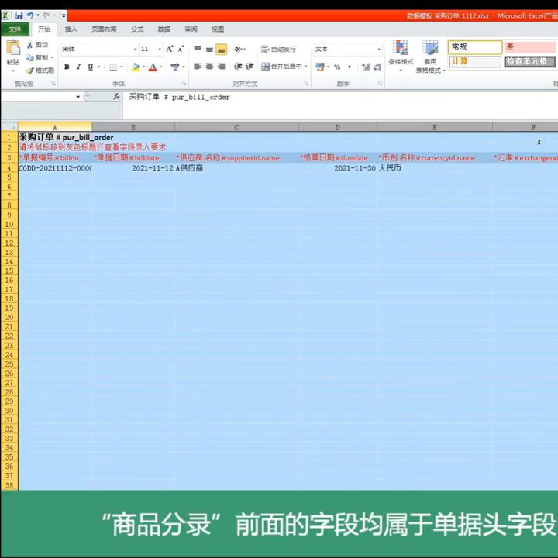Click the Save icon in quick access toolbar
Image resolution: width=558 pixels, height=558 pixels.
click(x=19, y=15)
